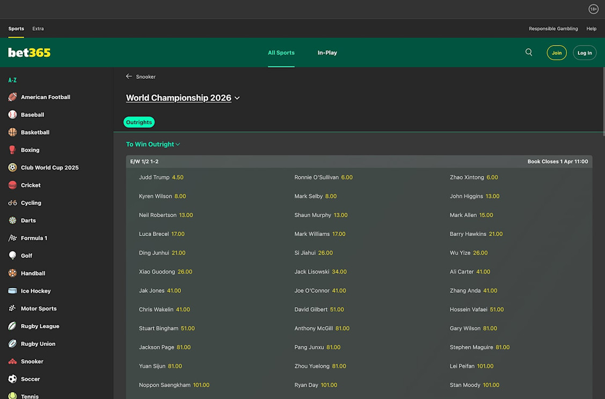Open the Soccer ball icon

(x=12, y=379)
